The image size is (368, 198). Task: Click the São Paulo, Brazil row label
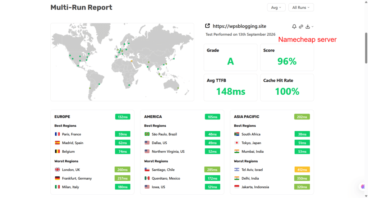pyautogui.click(x=164, y=134)
